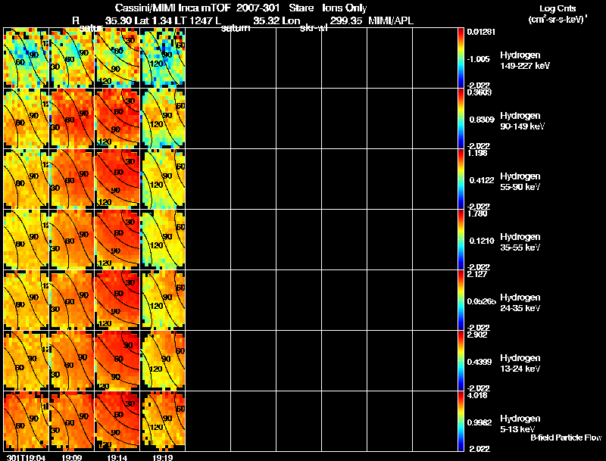Screen dimensions: 606x461
Task: Click the 24-35 keV Hydrogen panel at 19:09
Action: pyautogui.click(x=71, y=301)
